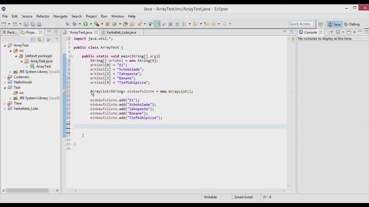Click the Quick Access search field
This screenshot has height=207, width=369.
coord(301,24)
